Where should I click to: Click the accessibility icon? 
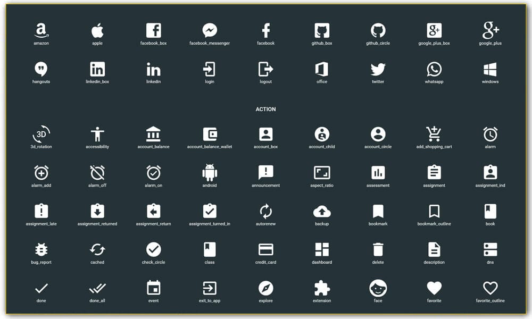point(97,133)
